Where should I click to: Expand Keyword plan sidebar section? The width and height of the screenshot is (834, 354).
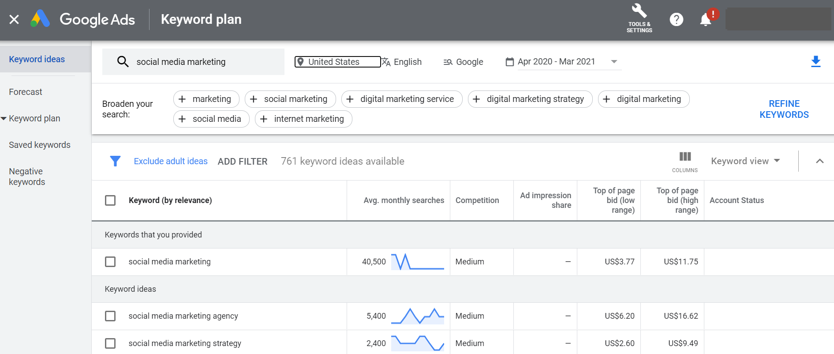(4, 118)
